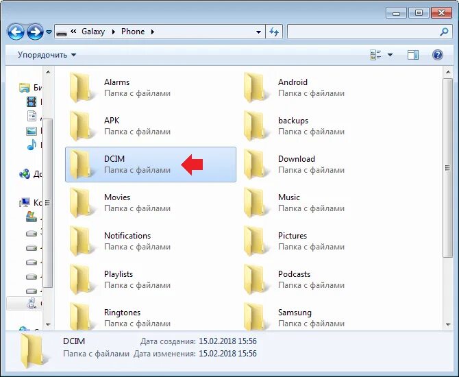Click the device drive icon in address bar

coord(62,32)
